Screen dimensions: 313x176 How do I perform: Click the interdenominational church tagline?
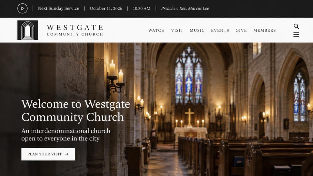66,135
